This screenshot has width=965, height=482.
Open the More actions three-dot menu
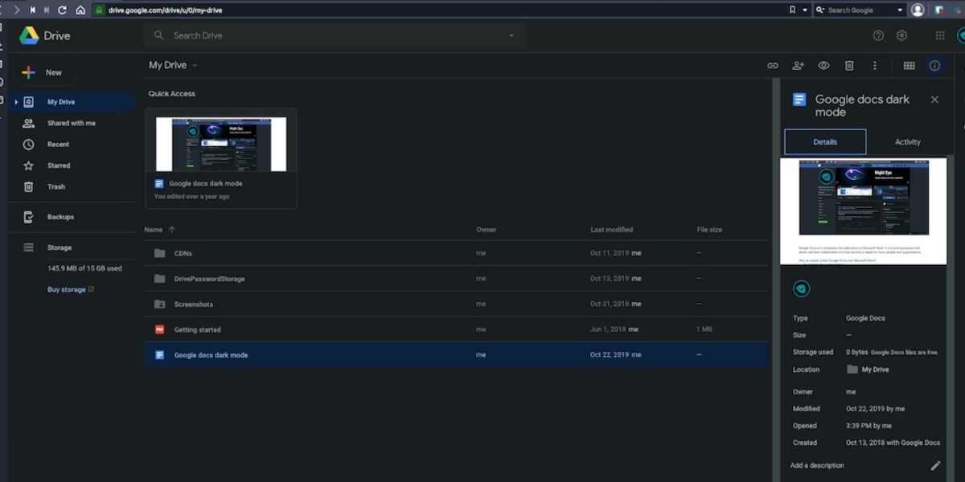pyautogui.click(x=875, y=66)
